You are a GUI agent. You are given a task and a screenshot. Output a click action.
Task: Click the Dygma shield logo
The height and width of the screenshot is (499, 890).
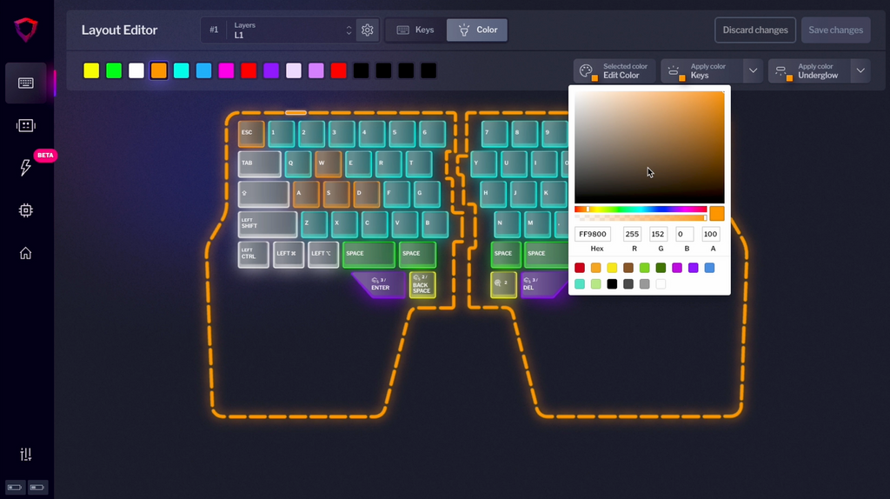tap(25, 30)
